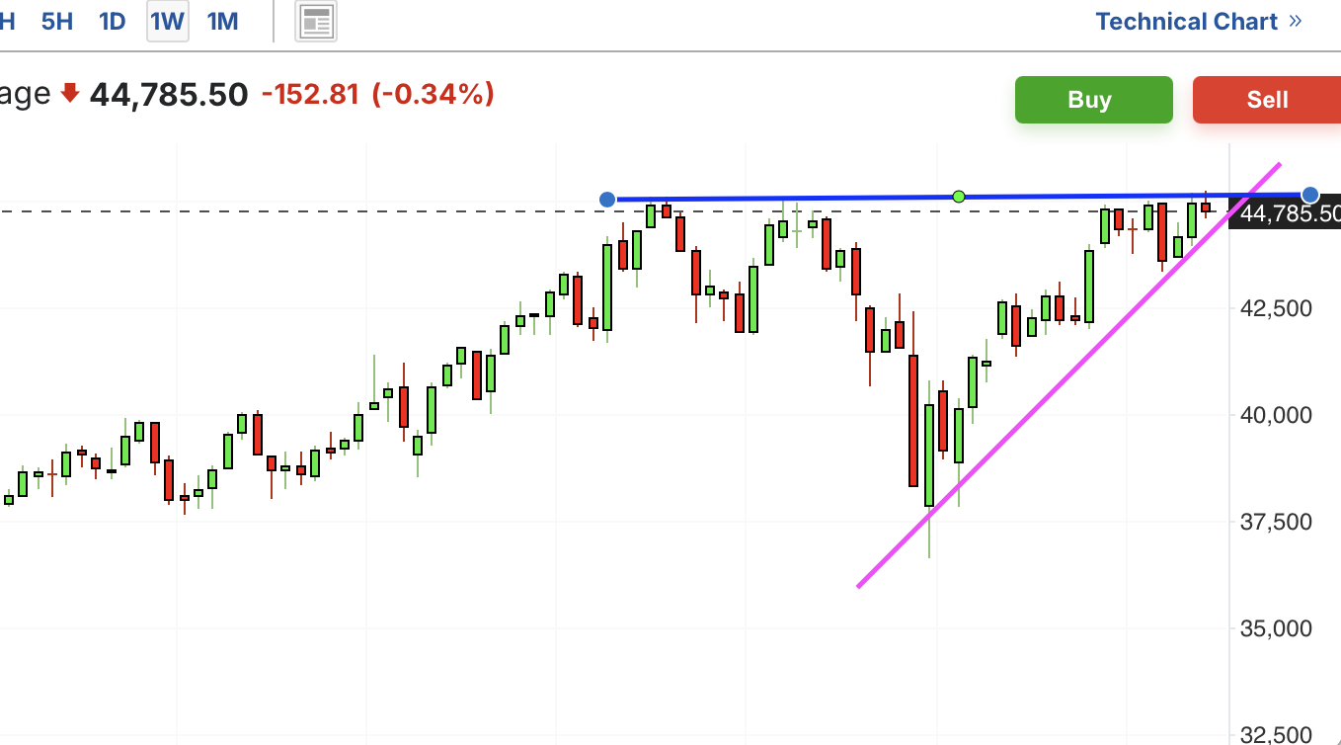Select the 5H timeframe tab
The width and height of the screenshot is (1341, 745).
click(57, 21)
